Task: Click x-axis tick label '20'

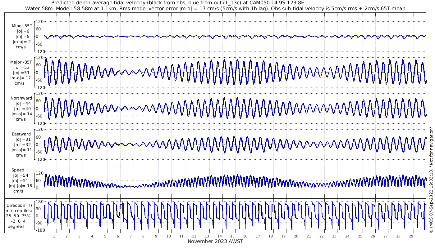Action: [x=296, y=236]
